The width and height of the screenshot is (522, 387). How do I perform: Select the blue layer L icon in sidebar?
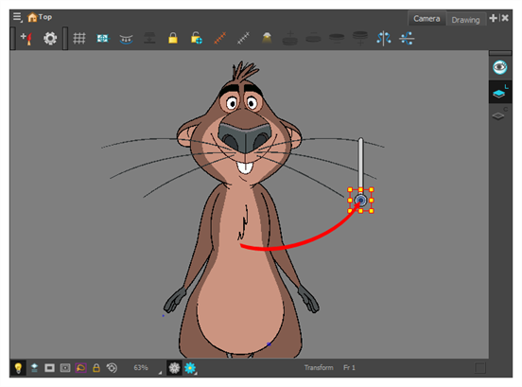[499, 93]
